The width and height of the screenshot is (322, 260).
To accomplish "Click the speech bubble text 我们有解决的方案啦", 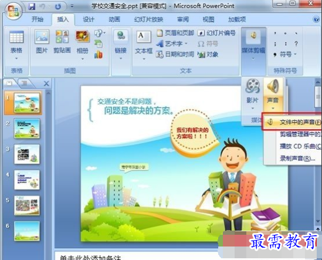I will [x=192, y=133].
